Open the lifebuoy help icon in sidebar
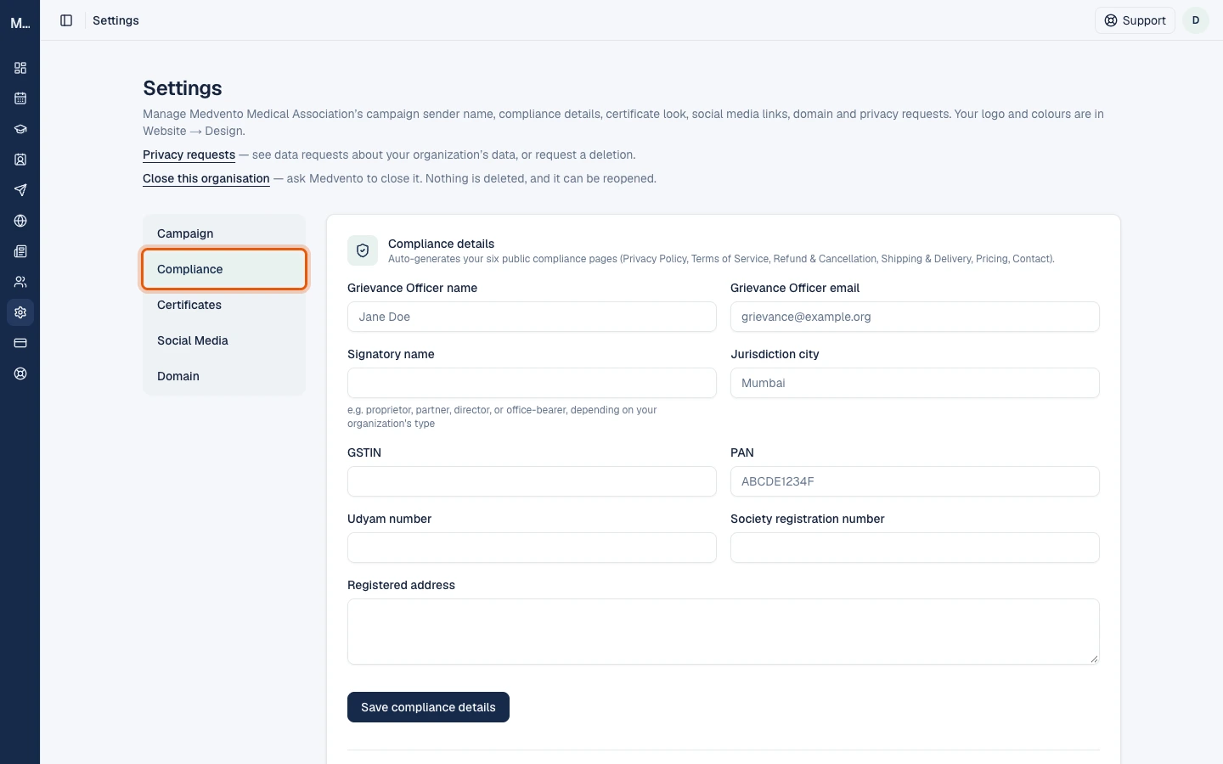 (x=20, y=374)
